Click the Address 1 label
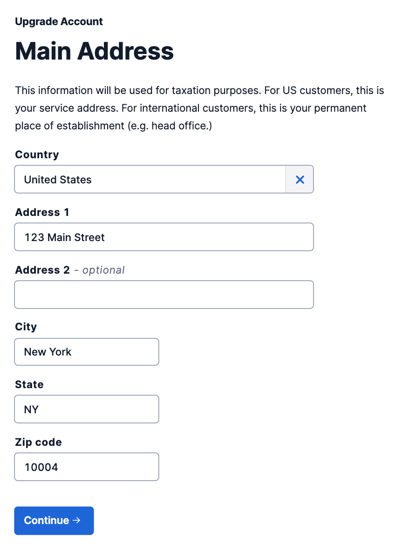410x551 pixels. tap(42, 212)
